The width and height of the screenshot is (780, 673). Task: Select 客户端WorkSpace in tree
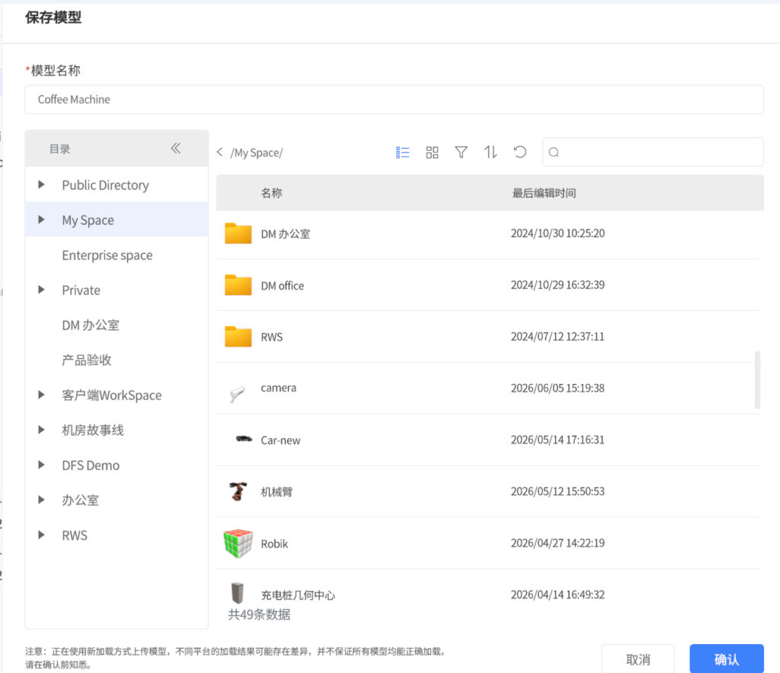click(x=112, y=396)
